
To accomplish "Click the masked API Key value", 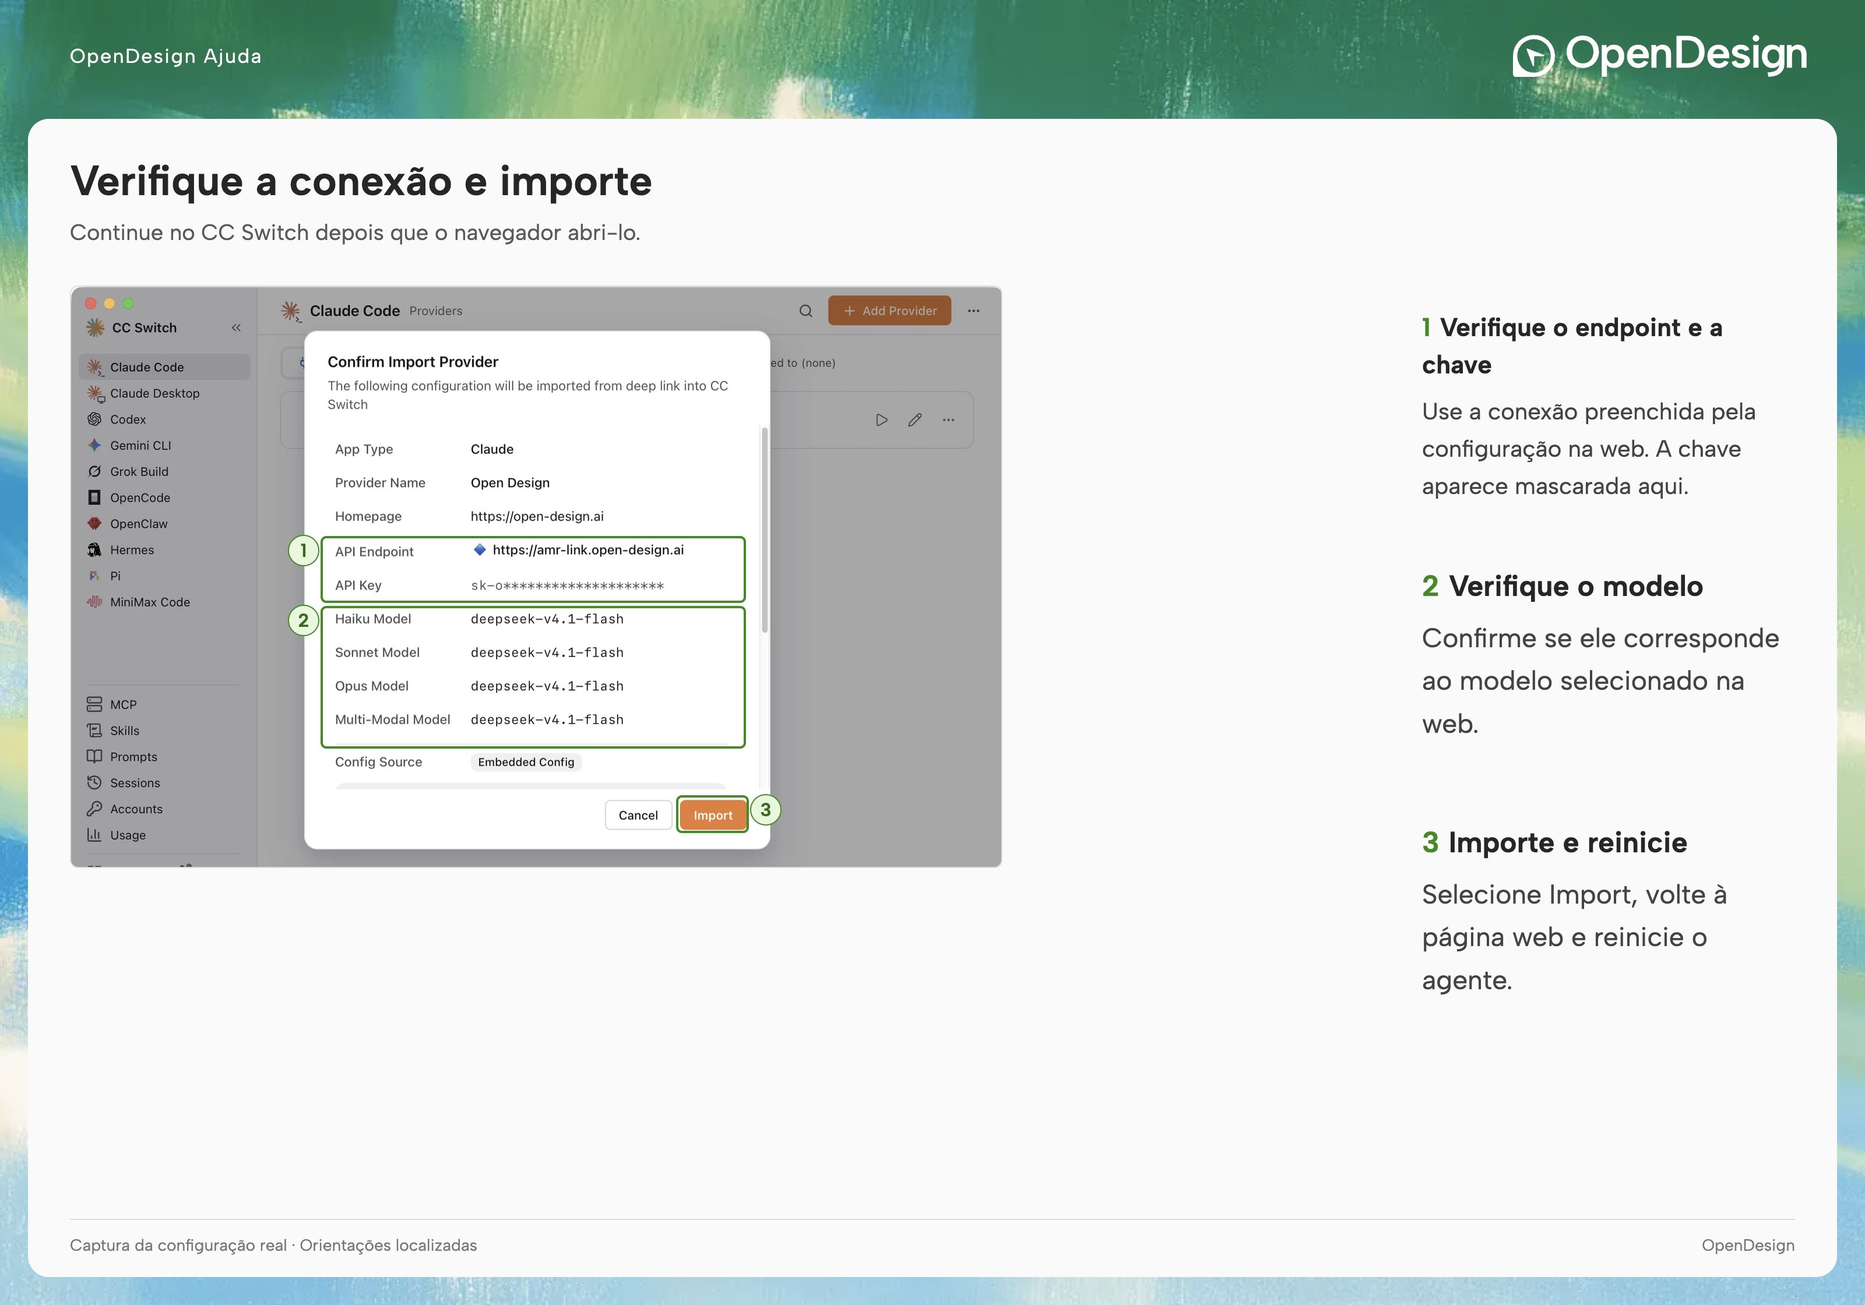I will [567, 586].
